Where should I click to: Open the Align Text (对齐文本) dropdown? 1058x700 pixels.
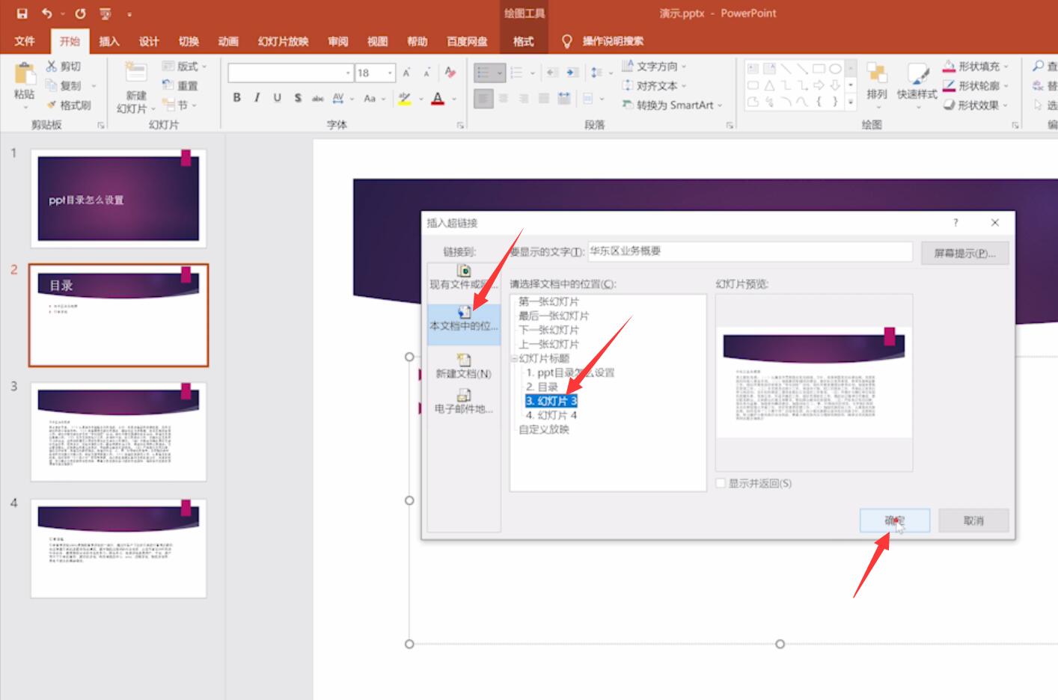pos(654,85)
